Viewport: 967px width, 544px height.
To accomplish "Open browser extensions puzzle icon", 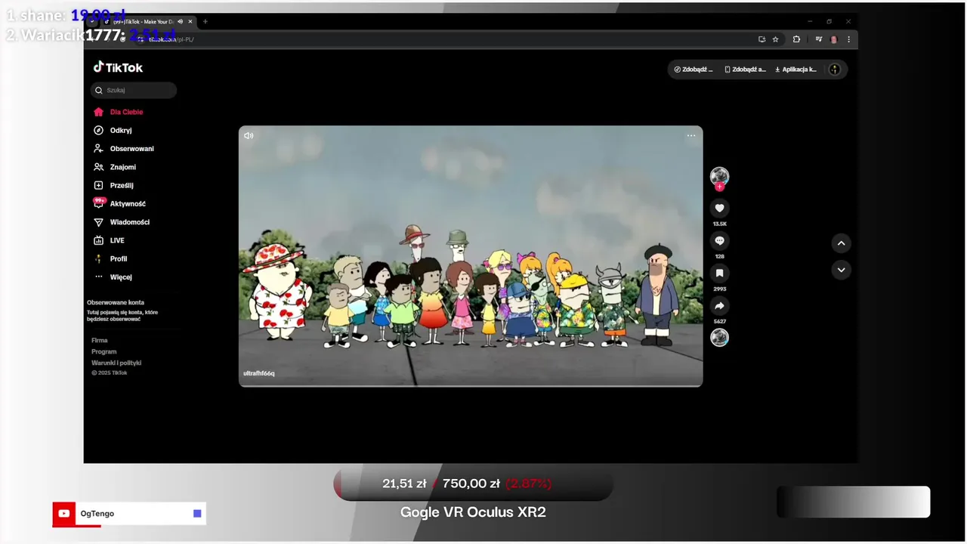I will [796, 39].
